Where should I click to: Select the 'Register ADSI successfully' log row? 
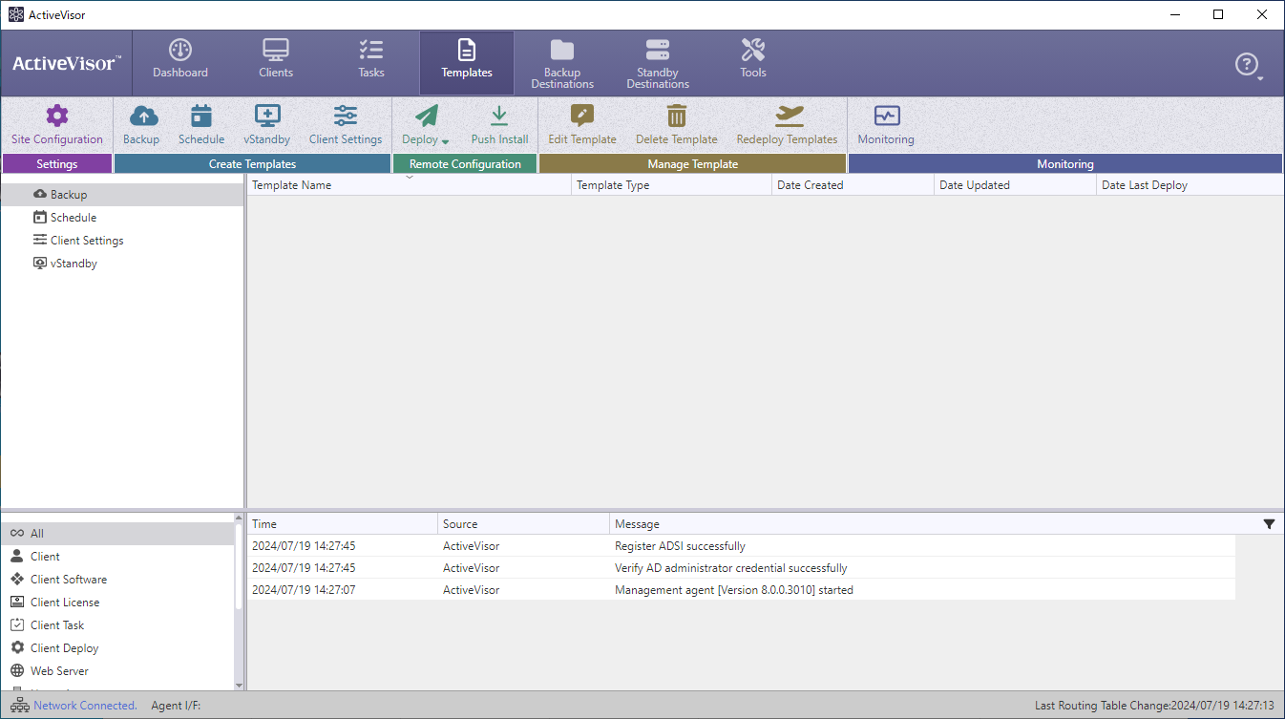pos(742,546)
